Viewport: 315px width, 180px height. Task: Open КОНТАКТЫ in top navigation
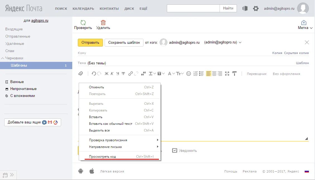click(109, 9)
